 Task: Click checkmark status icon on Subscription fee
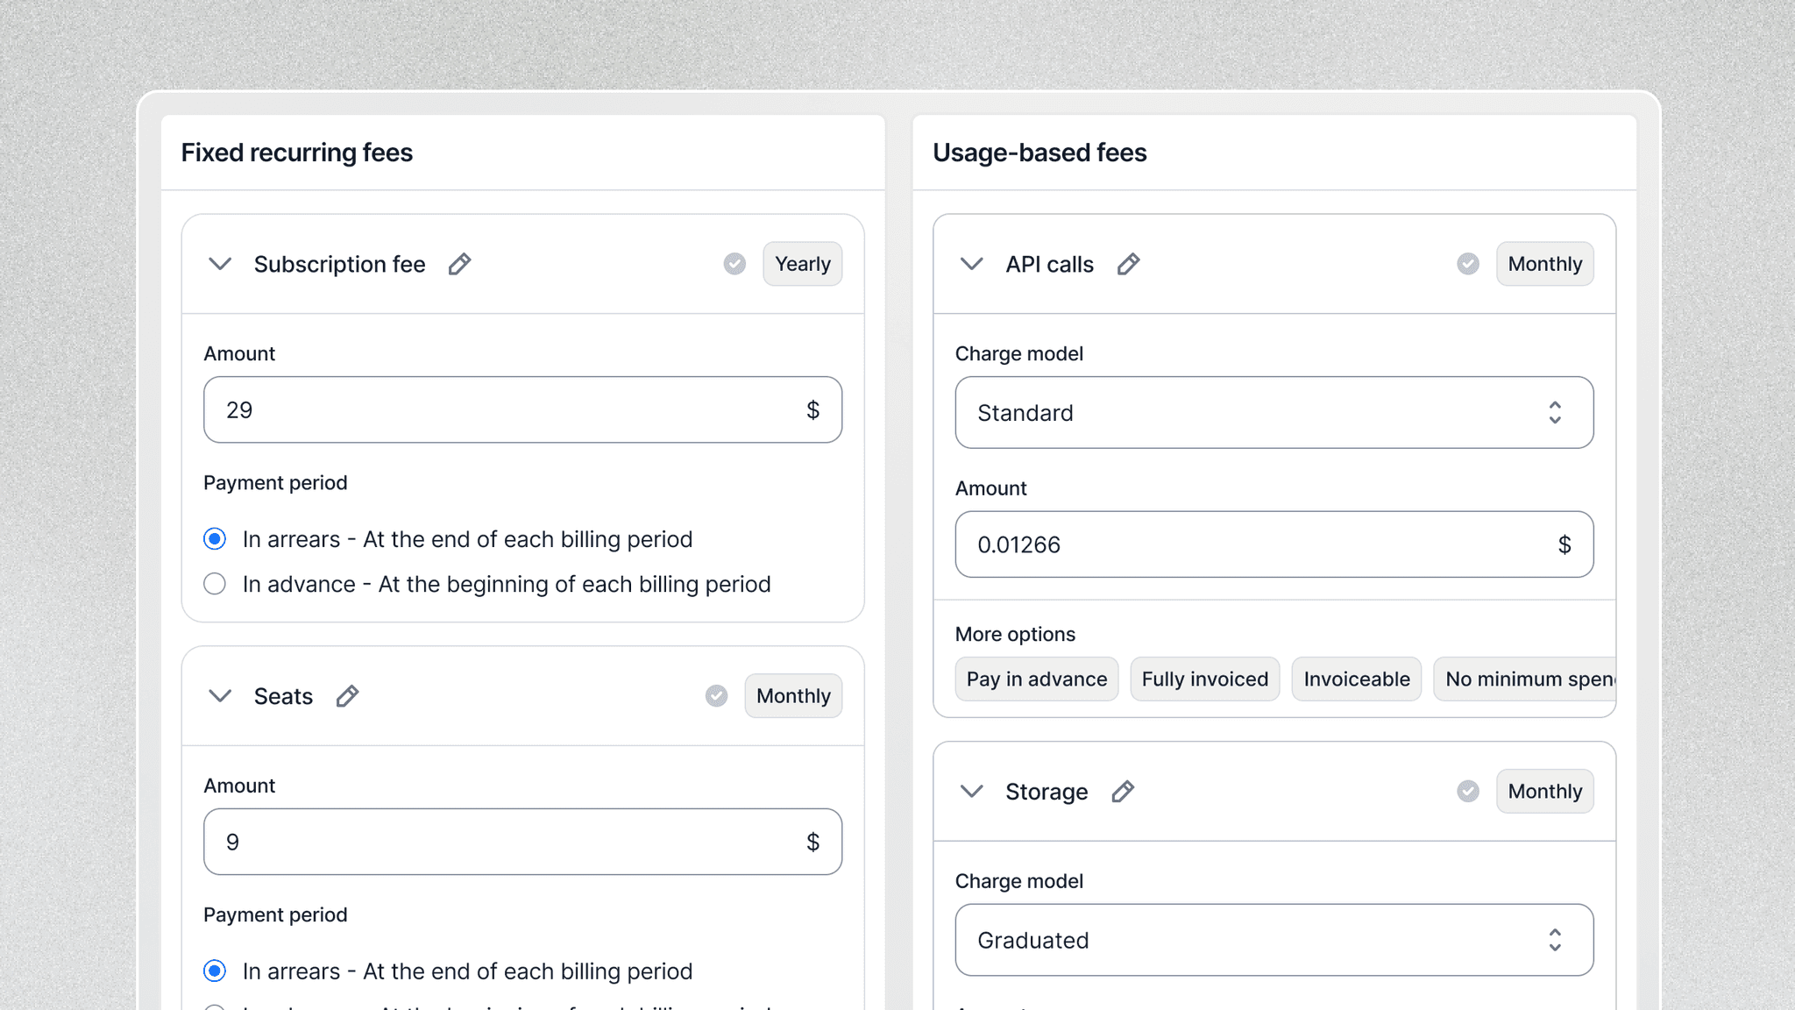pyautogui.click(x=734, y=264)
